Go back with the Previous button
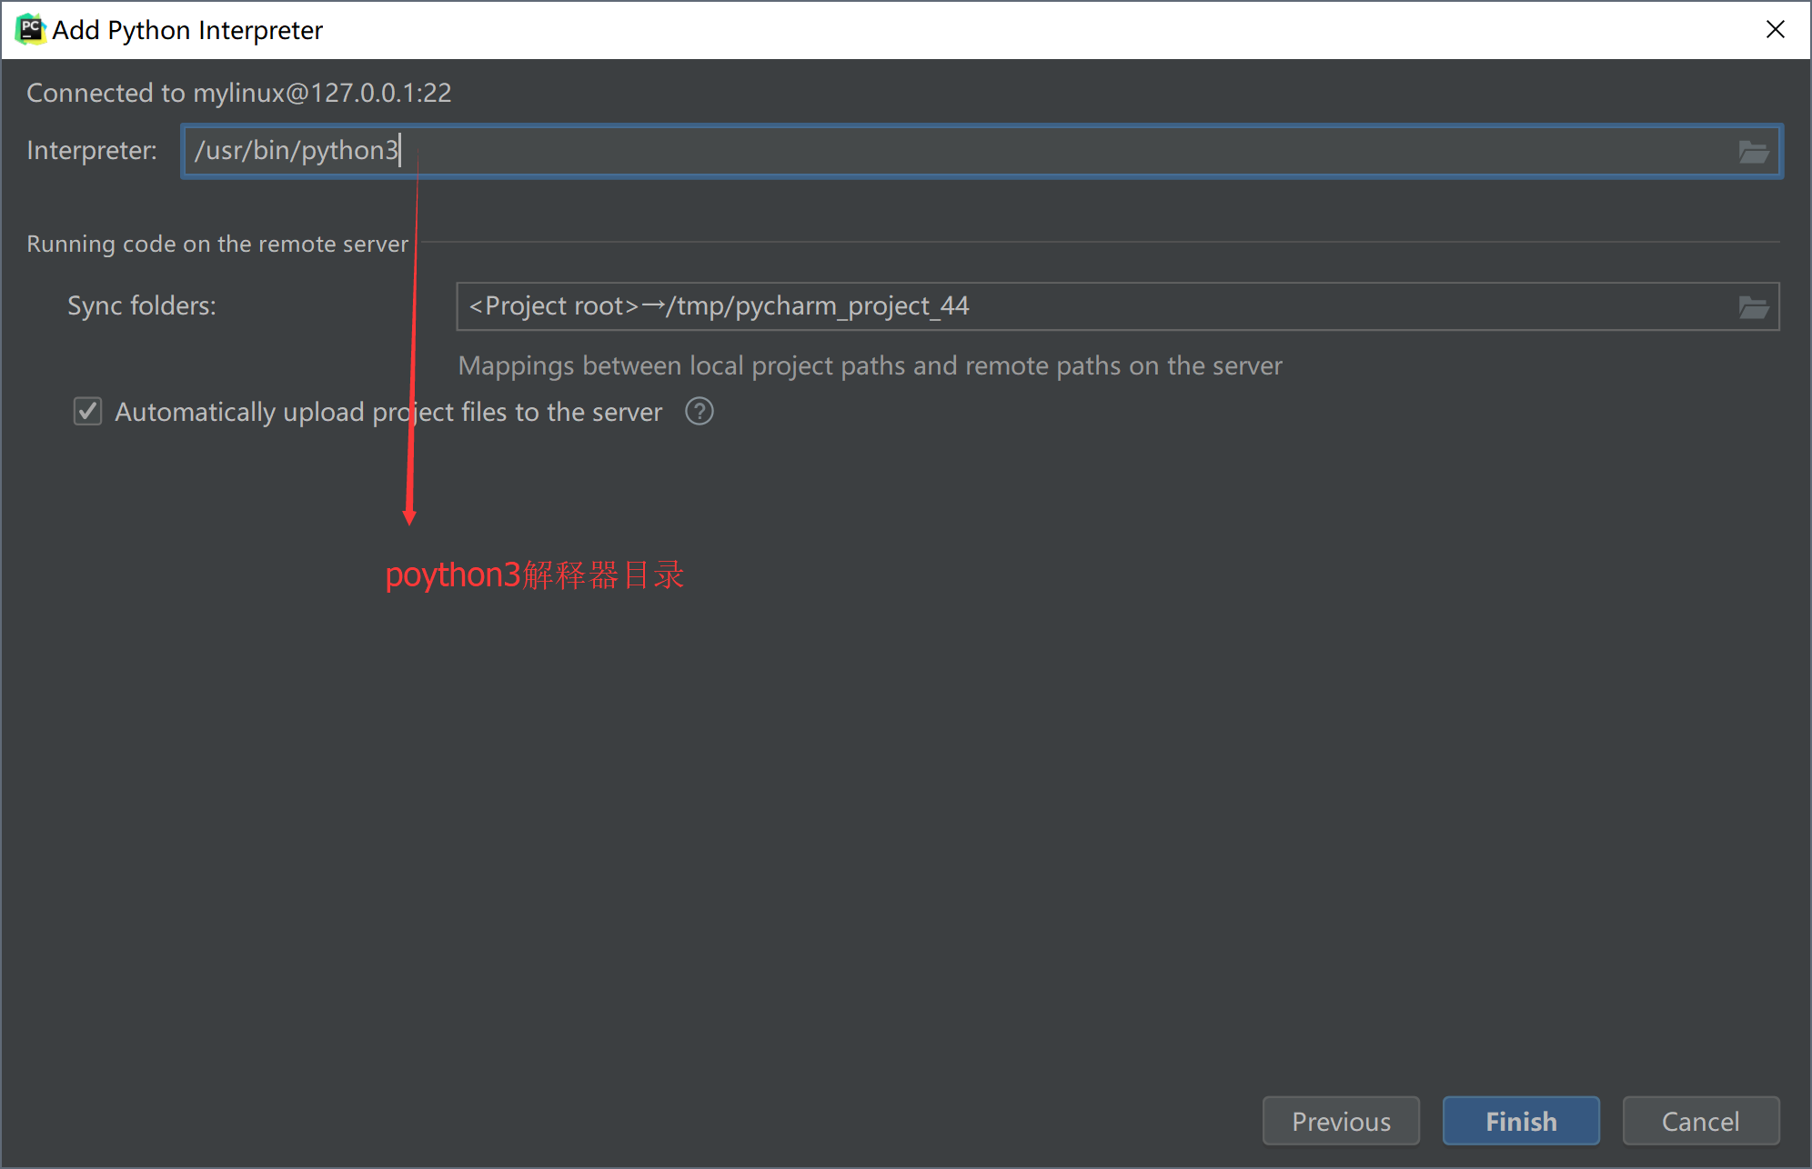This screenshot has width=1812, height=1169. tap(1340, 1121)
